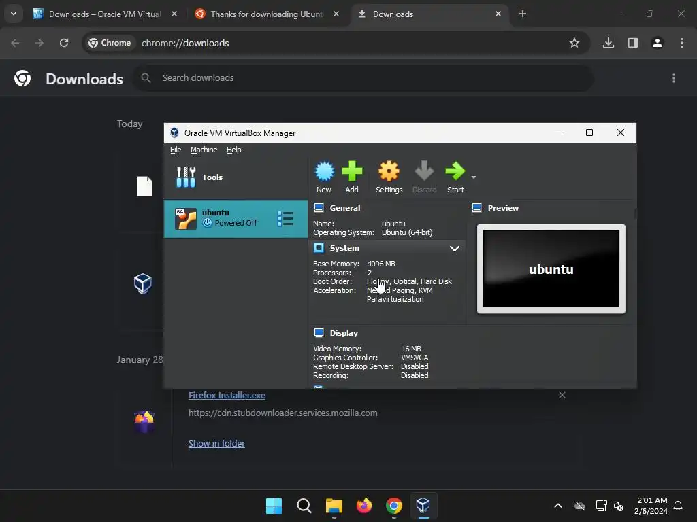697x522 pixels.
Task: Open the Downloads page more actions menu
Action: [674, 78]
